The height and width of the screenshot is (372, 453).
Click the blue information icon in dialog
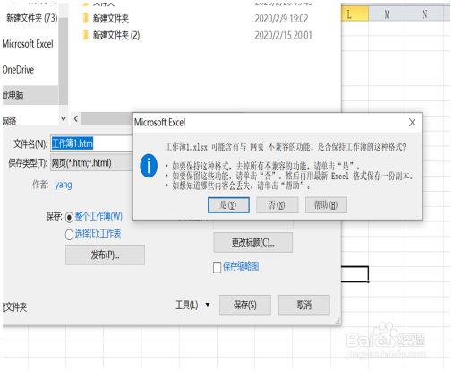pyautogui.click(x=149, y=166)
